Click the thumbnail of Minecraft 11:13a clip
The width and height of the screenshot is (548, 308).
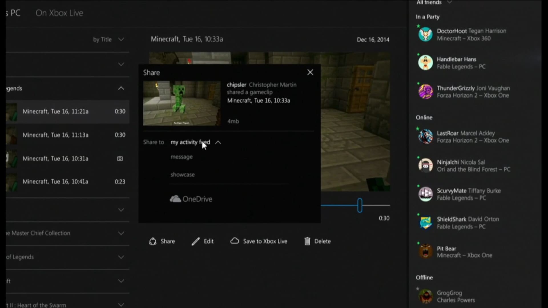(x=11, y=135)
